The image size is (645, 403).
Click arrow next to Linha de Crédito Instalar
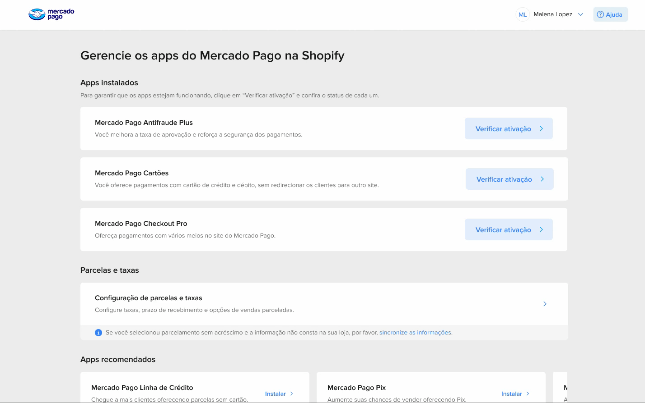292,394
